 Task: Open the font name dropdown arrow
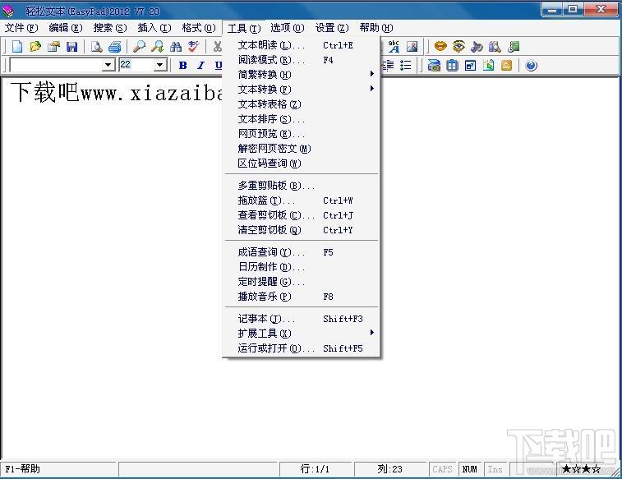point(108,65)
